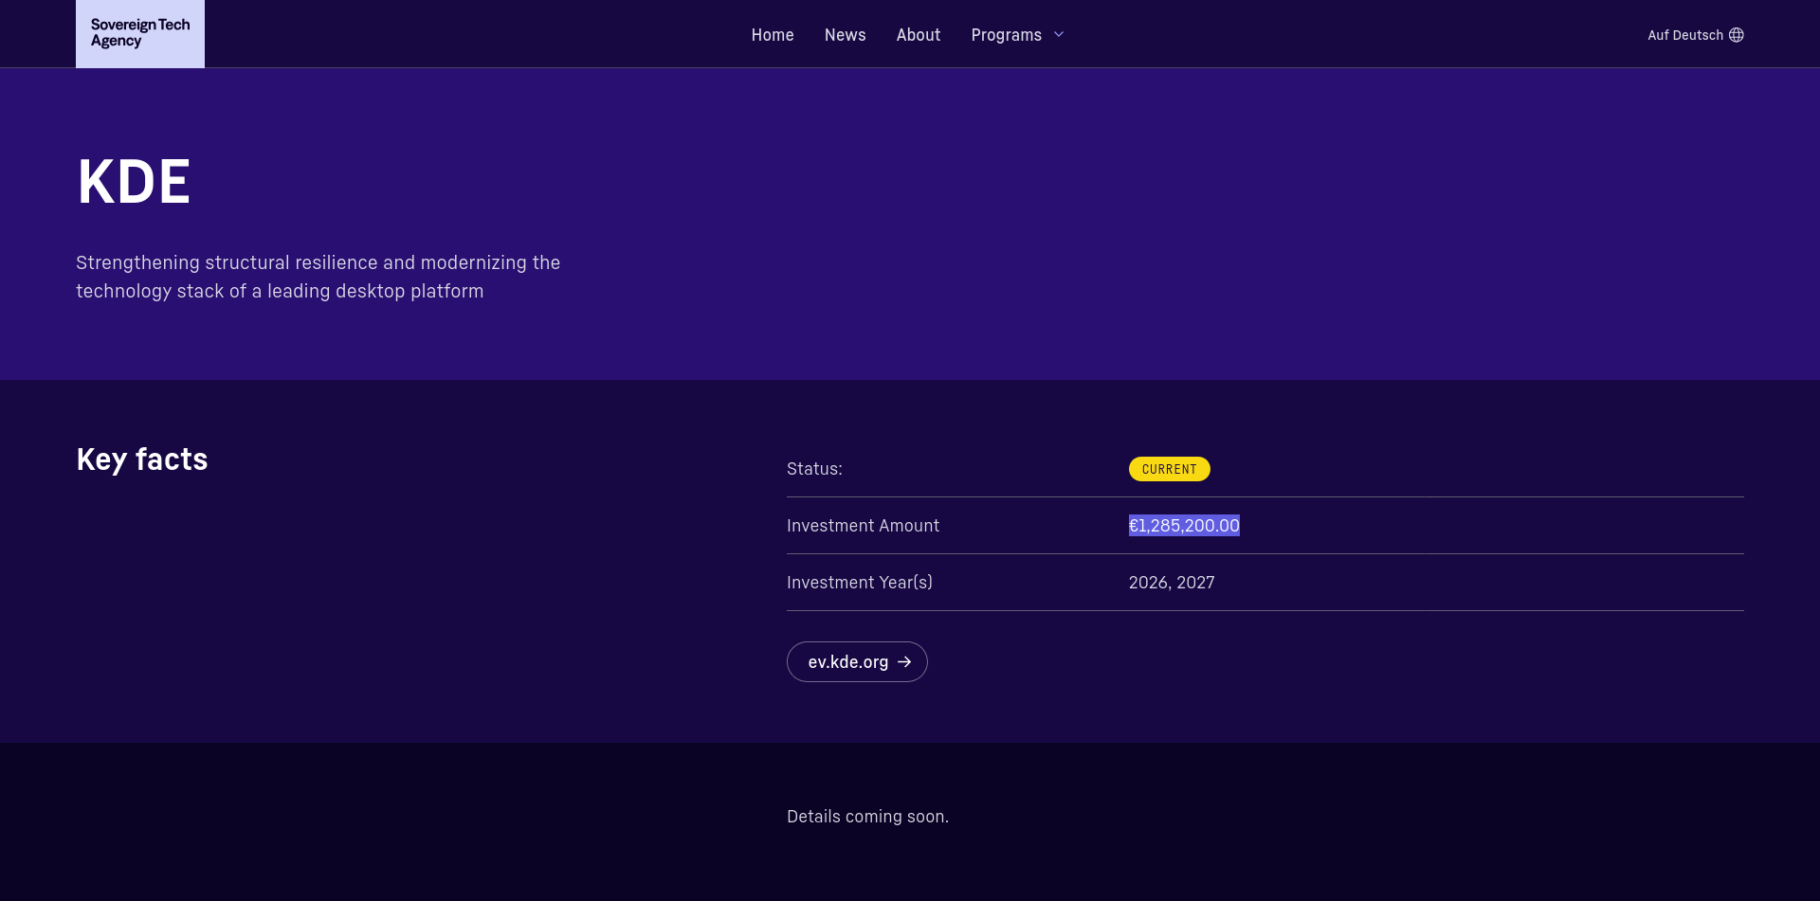This screenshot has height=901, width=1820.
Task: Switch language via Auf Deutsch link
Action: [x=1696, y=35]
